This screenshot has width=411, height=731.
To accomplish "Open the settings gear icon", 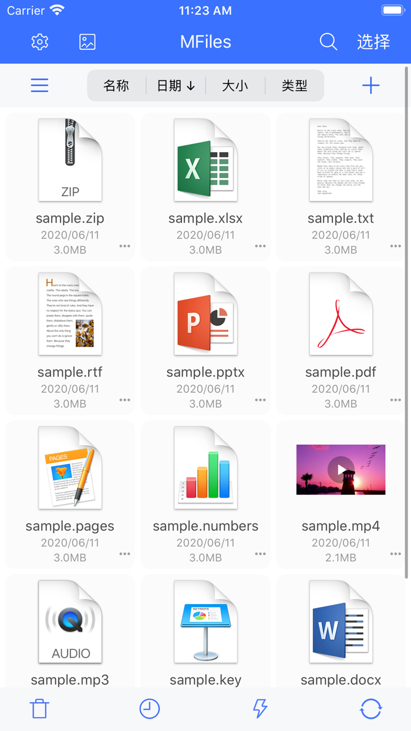I will [40, 42].
